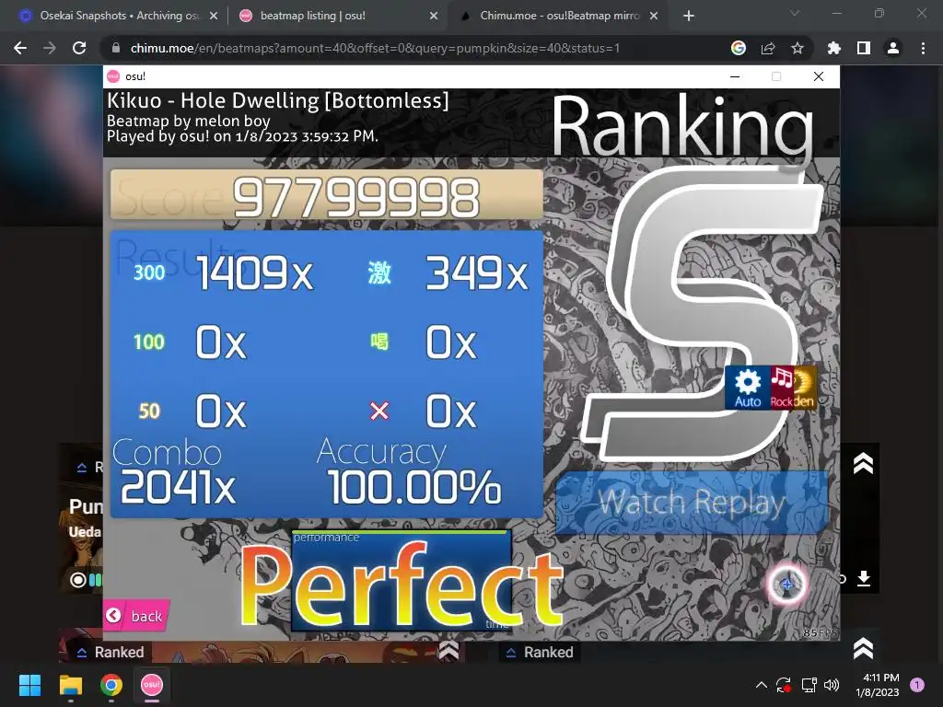
Task: Open File Explorer from taskbar
Action: (70, 685)
